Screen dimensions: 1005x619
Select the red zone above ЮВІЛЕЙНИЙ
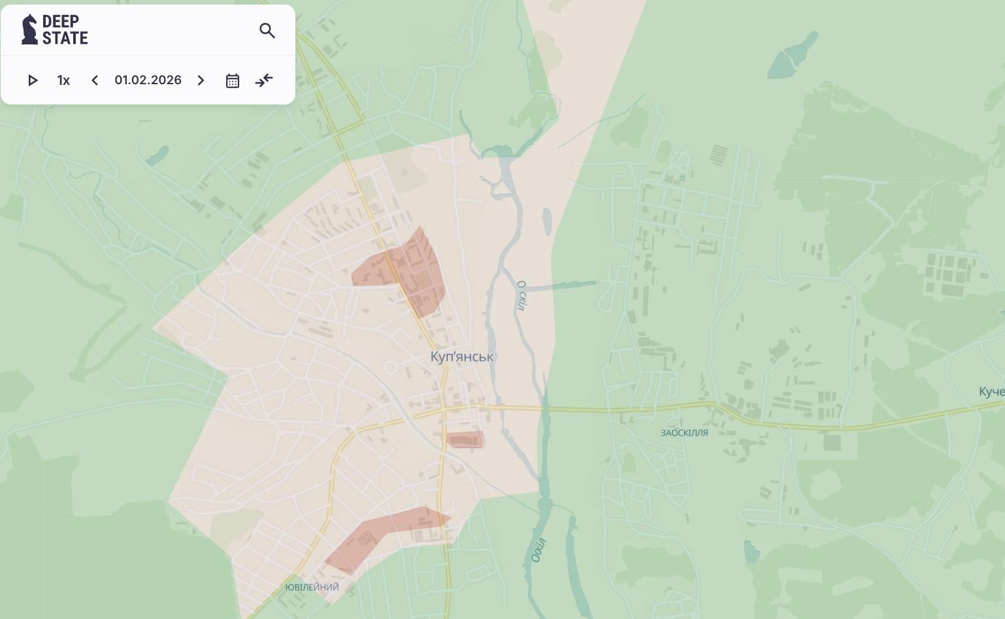382,535
